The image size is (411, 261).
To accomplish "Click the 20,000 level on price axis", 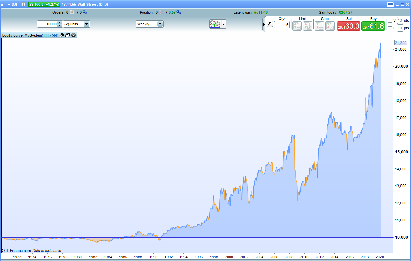I will (x=401, y=66).
